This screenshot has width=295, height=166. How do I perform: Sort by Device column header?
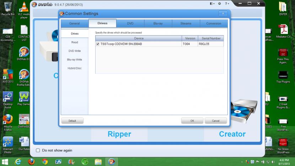coord(139,38)
